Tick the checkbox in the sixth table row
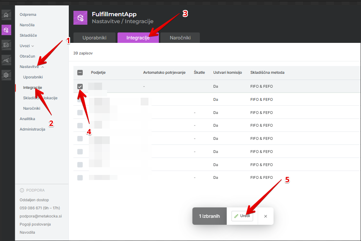Image resolution: width=361 pixels, height=241 pixels. tap(80, 151)
